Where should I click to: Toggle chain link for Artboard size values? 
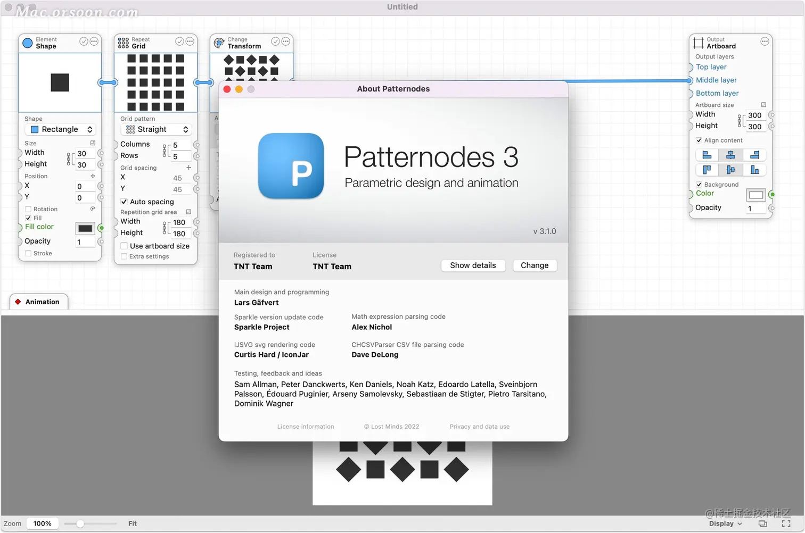tap(740, 121)
